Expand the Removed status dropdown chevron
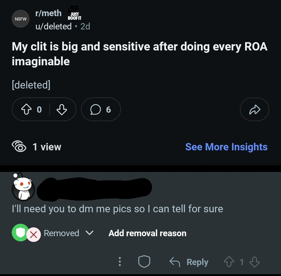The height and width of the screenshot is (276, 281). pyautogui.click(x=89, y=233)
